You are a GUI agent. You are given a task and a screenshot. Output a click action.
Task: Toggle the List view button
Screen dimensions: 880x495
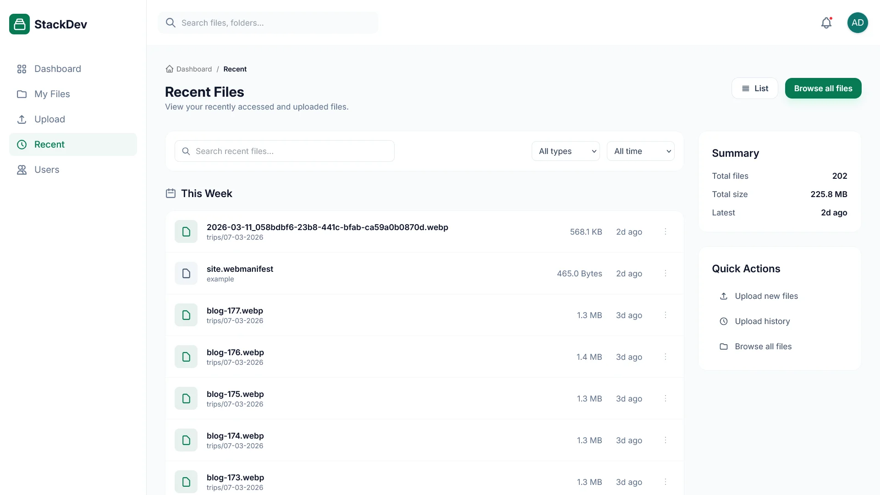coord(754,88)
